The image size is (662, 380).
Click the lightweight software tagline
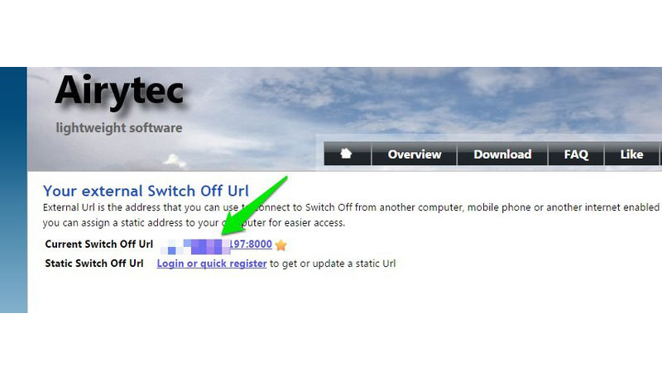[119, 128]
